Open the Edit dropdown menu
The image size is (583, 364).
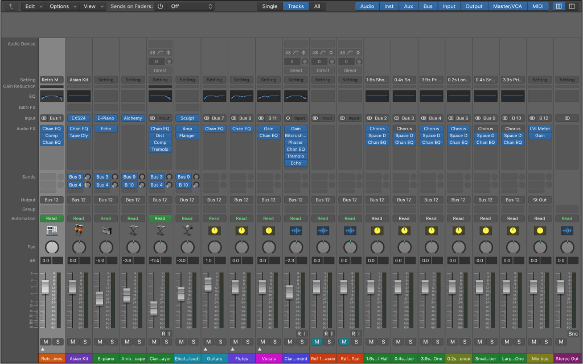(x=33, y=6)
